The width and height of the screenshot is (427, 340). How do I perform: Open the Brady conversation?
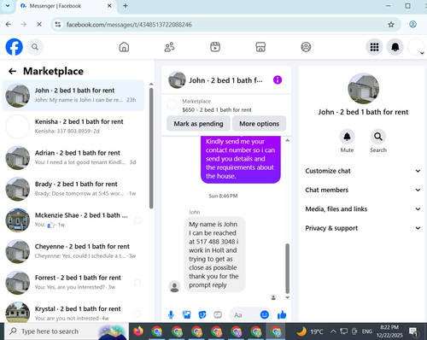click(73, 189)
